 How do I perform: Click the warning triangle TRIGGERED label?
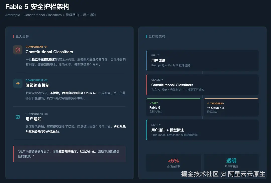point(215,103)
